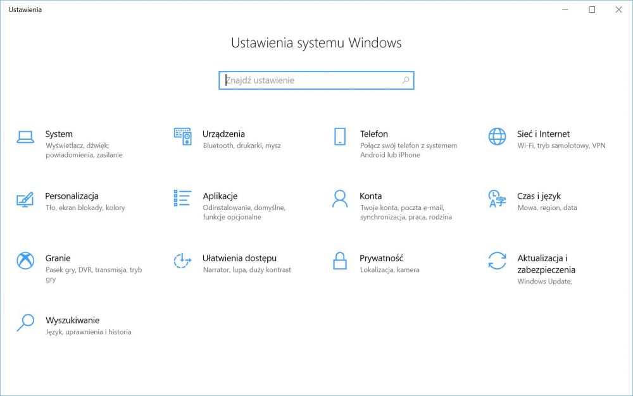The height and width of the screenshot is (396, 633).
Task: Click the Telefon phone icon
Action: click(340, 136)
